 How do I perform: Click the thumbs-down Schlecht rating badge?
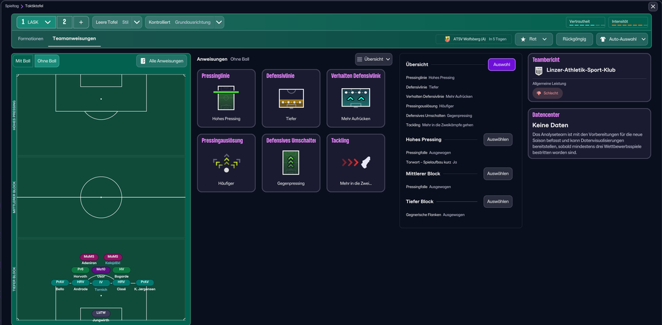[x=547, y=93]
